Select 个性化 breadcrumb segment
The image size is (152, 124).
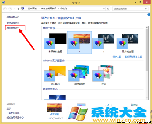64,9
